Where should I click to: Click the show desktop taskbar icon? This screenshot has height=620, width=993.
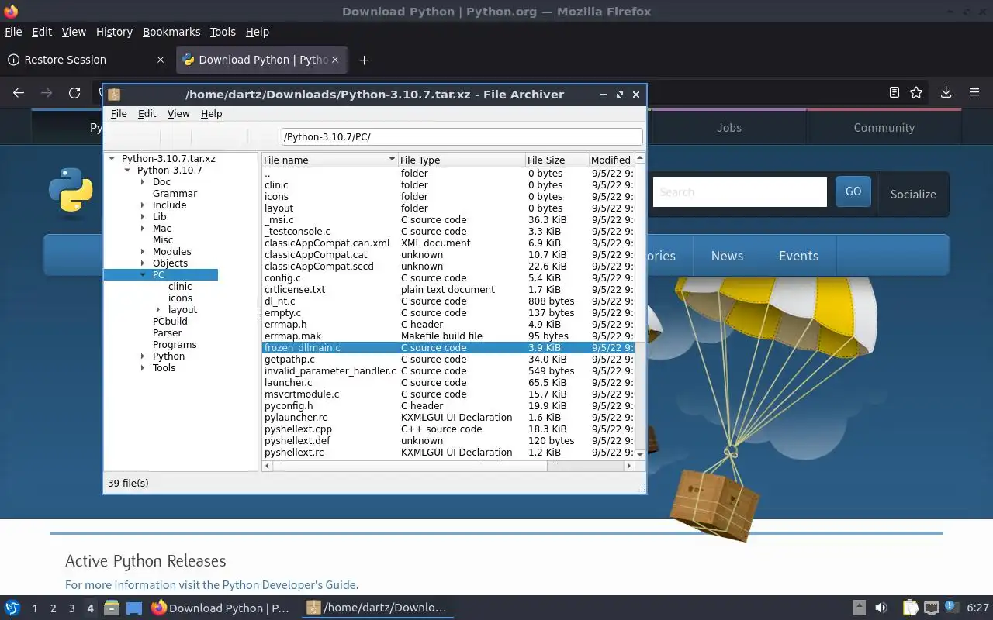click(134, 608)
